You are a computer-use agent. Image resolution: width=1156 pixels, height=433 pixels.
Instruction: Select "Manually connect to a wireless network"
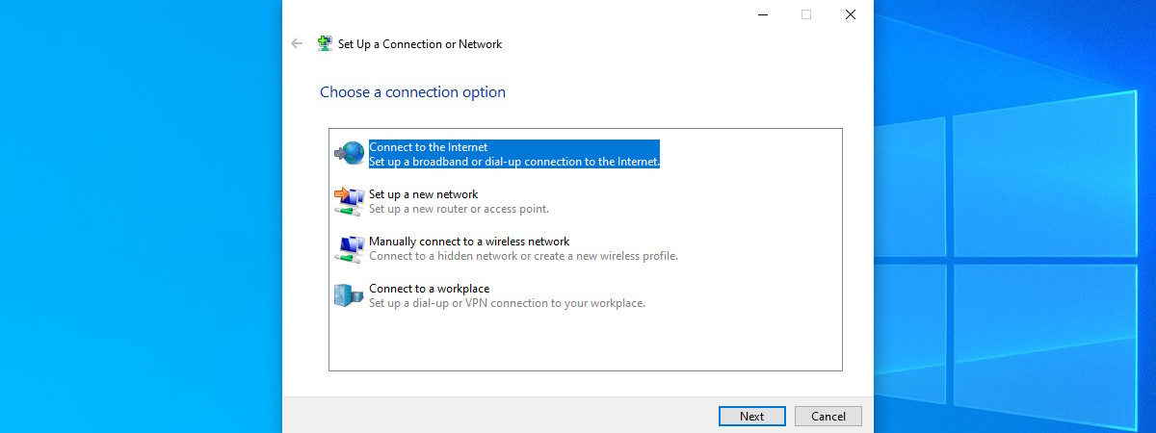[x=469, y=242]
